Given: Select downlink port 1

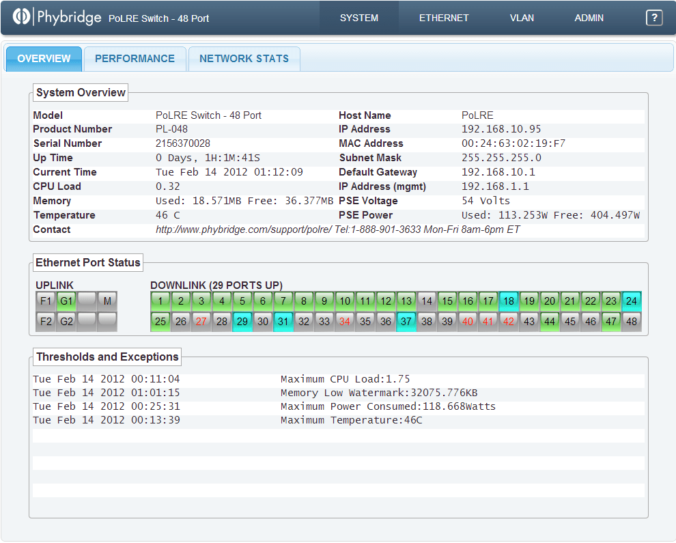Looking at the screenshot, I should pyautogui.click(x=160, y=301).
